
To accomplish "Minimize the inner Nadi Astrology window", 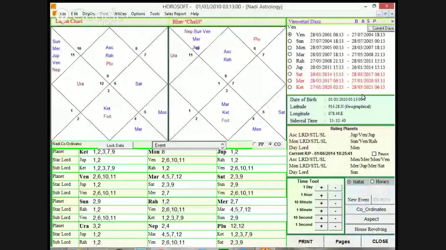I will (x=379, y=14).
